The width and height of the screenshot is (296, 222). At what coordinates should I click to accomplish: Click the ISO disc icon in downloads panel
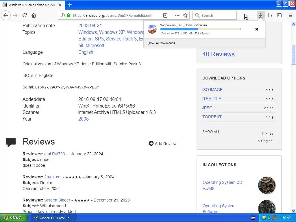152,29
